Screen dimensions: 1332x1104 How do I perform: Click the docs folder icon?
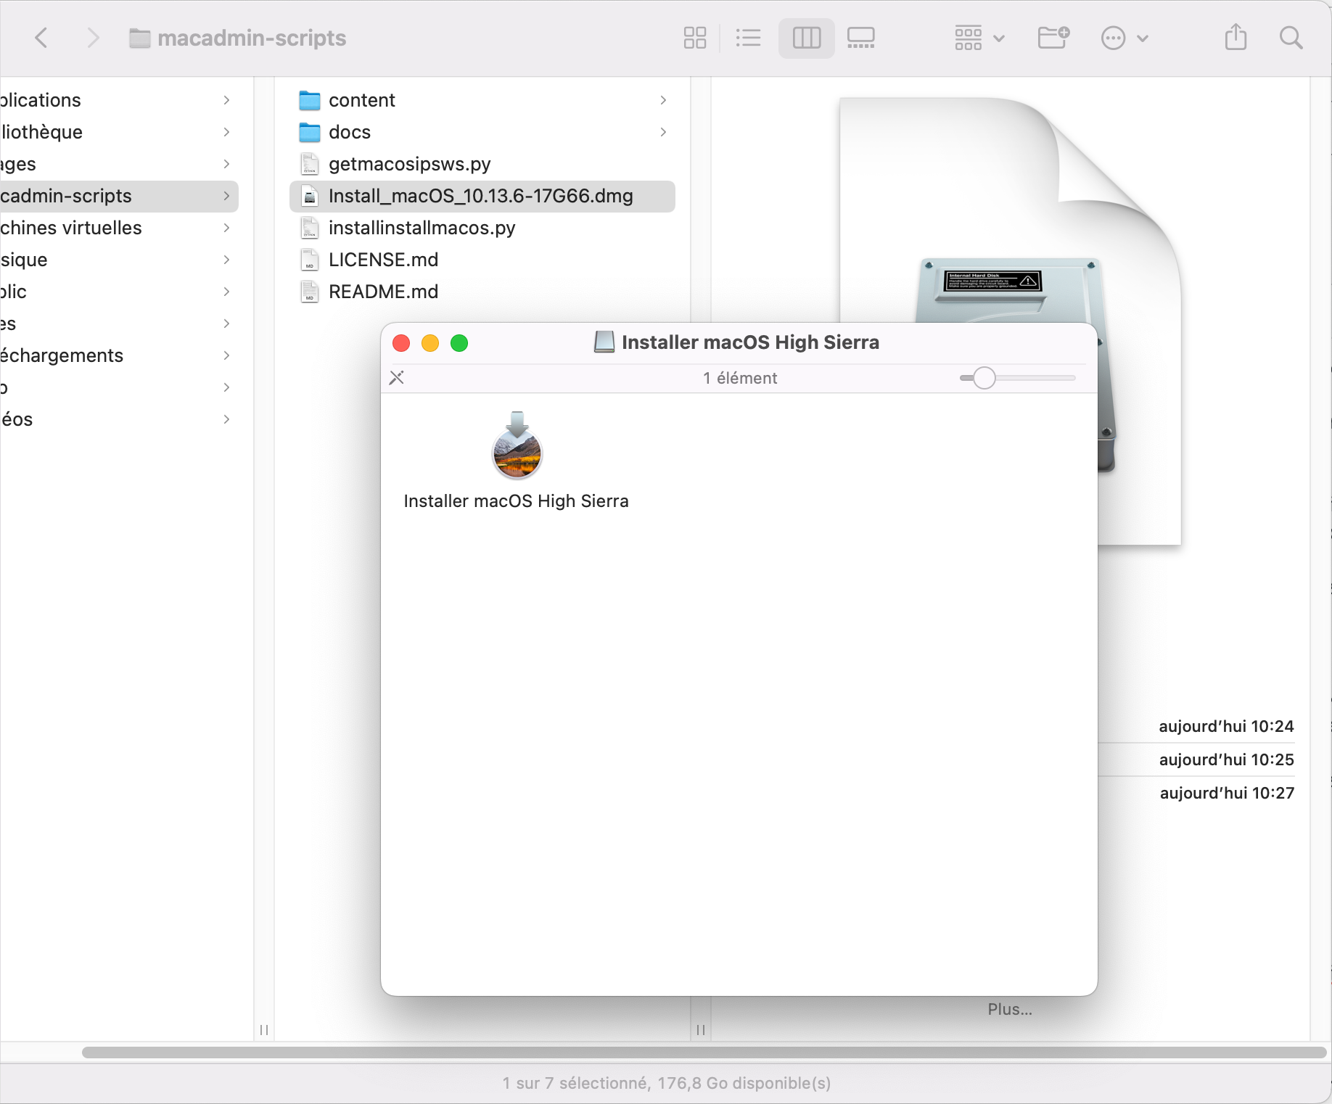[310, 132]
